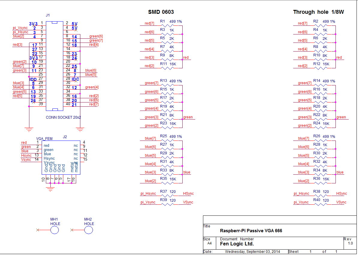Click the MH2 mounting hole circle
This screenshot has width=358, height=255.
88,230
